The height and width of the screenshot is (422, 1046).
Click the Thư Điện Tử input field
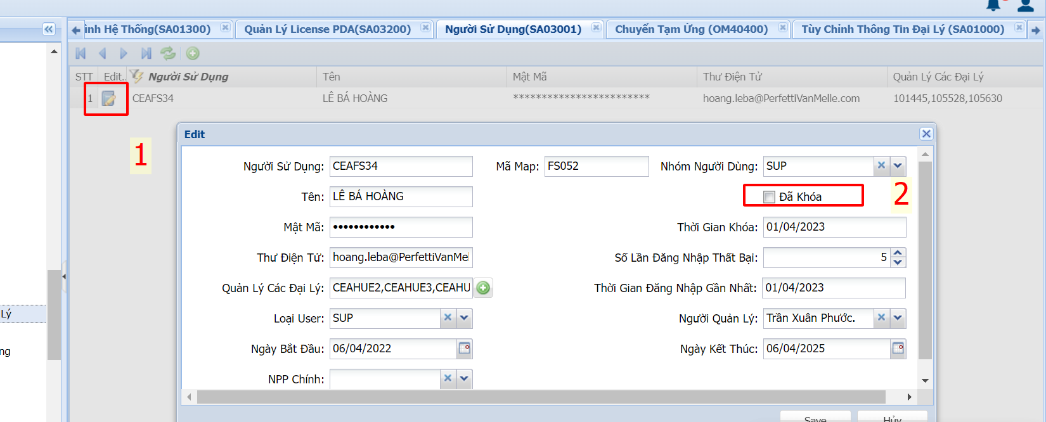[x=401, y=257]
